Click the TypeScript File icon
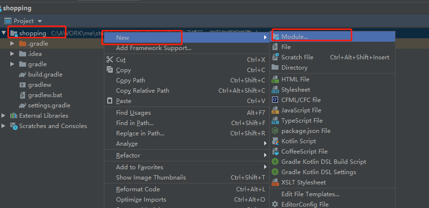 [275, 121]
